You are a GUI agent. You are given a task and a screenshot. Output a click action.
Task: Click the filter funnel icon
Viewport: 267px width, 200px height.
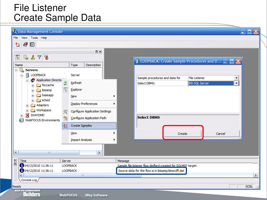click(40, 57)
